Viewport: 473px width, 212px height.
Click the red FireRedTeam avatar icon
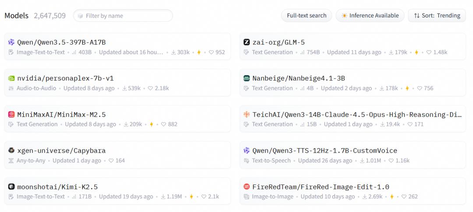coord(247,187)
